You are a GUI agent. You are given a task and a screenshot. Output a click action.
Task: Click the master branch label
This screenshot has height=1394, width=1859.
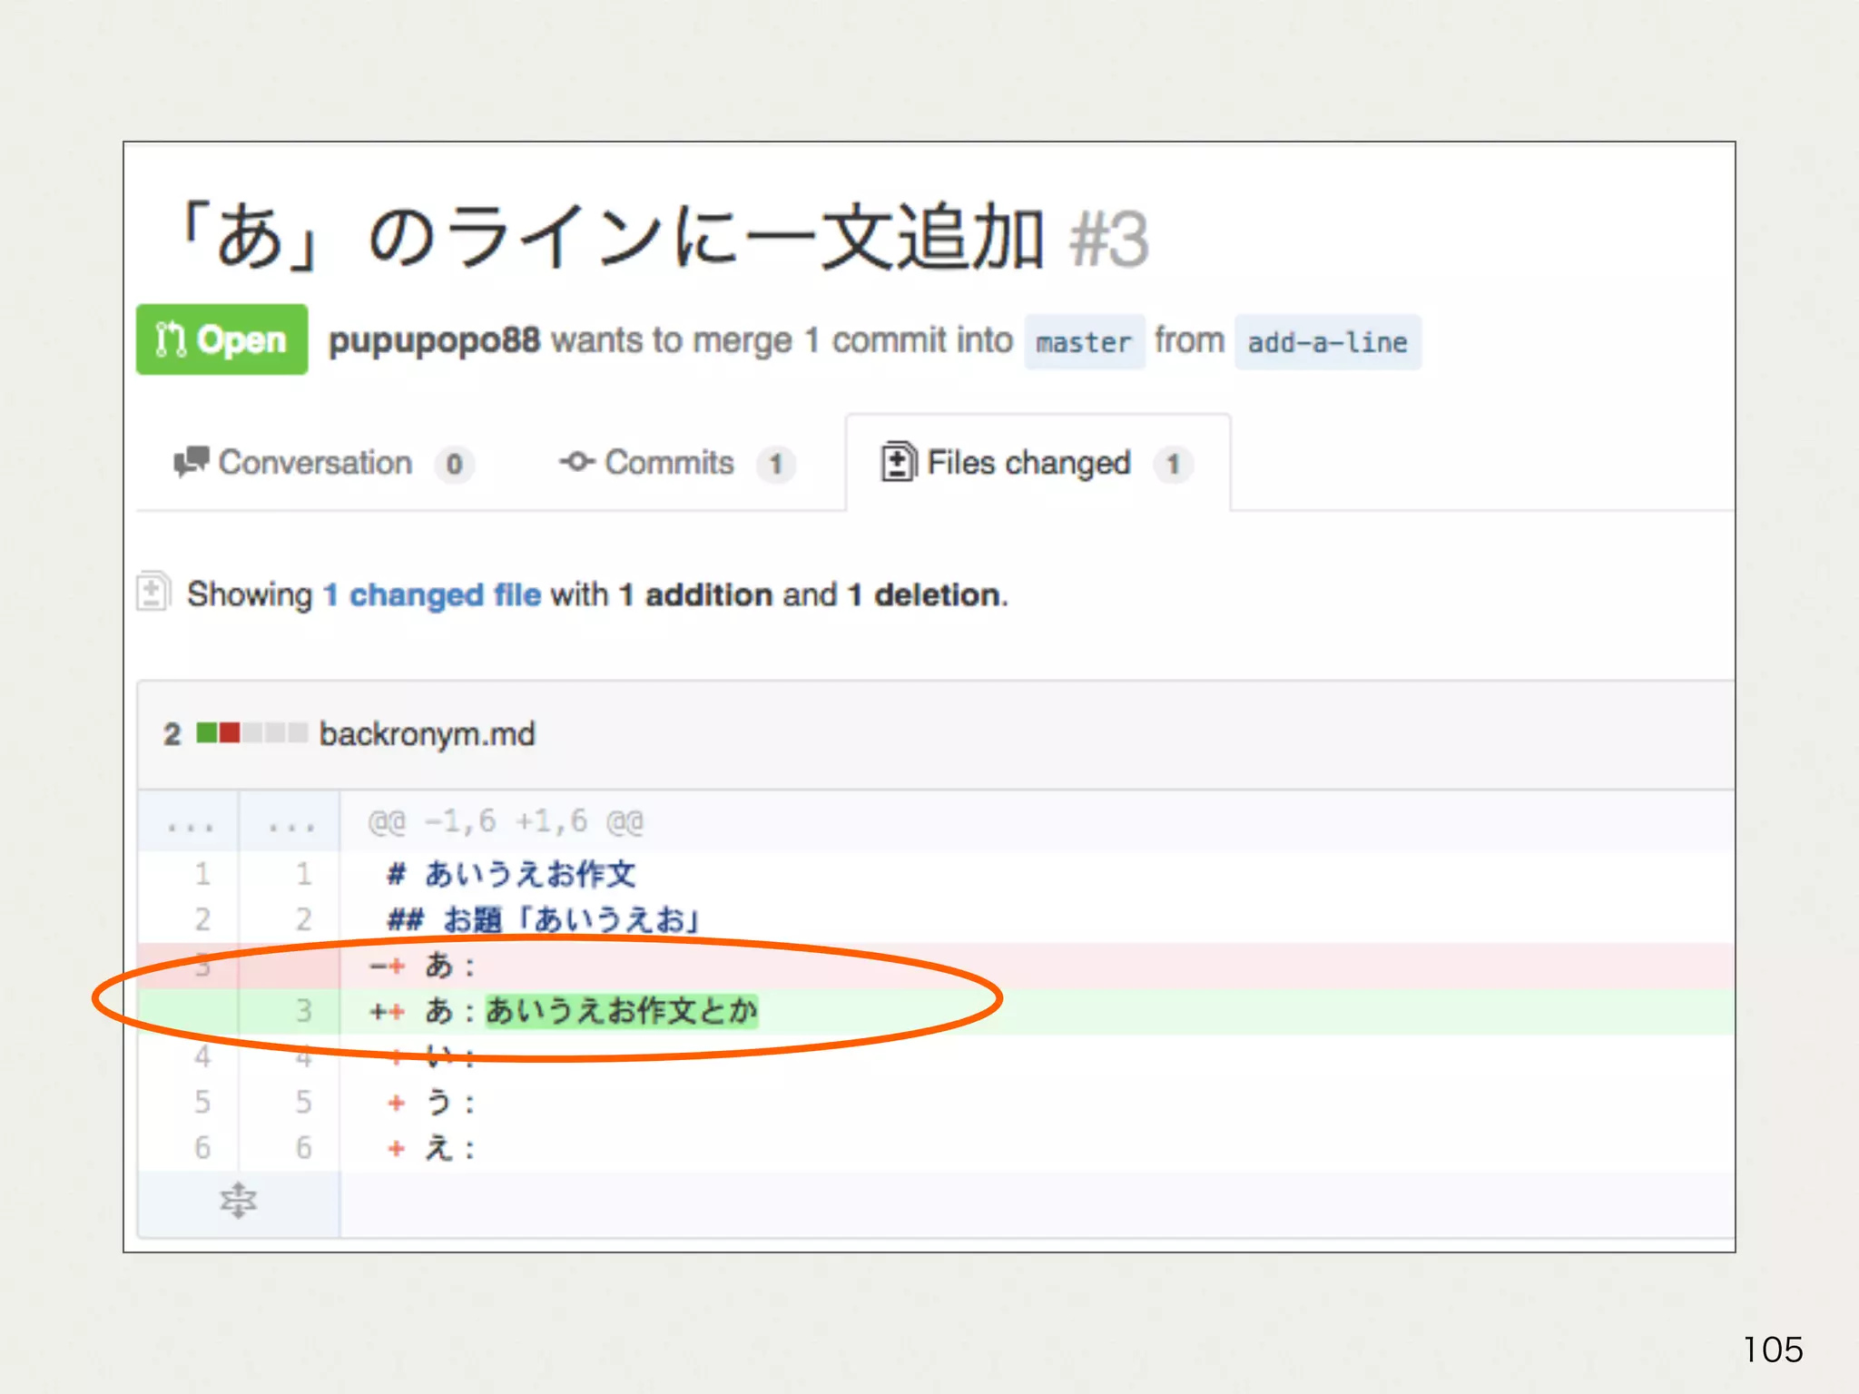[1084, 342]
